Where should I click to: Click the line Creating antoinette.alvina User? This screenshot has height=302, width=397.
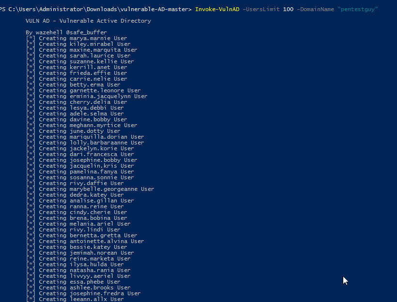click(x=85, y=242)
